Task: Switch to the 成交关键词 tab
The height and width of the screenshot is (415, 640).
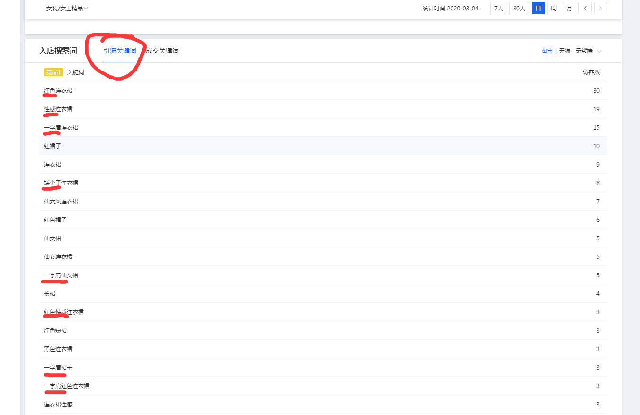Action: (162, 51)
